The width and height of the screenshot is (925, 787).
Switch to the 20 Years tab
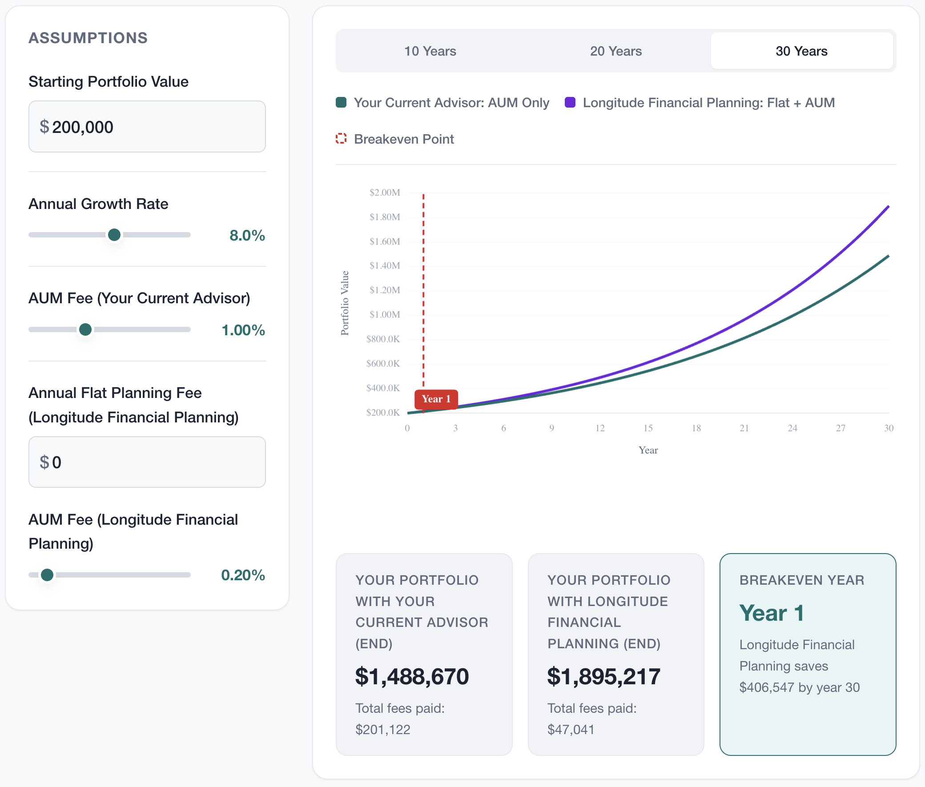pos(616,51)
